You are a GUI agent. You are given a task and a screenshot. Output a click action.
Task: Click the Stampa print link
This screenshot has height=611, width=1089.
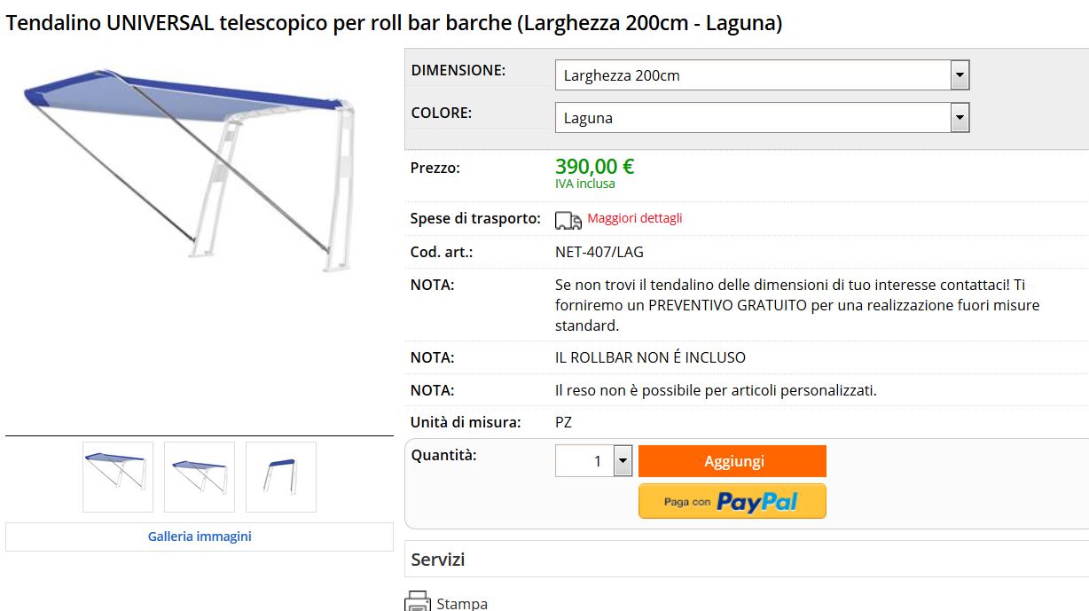pyautogui.click(x=462, y=604)
